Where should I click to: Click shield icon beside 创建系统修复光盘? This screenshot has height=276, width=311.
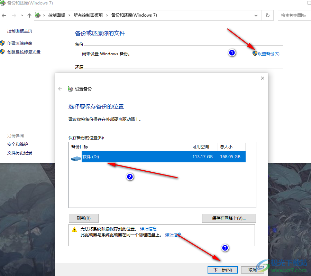[2, 52]
